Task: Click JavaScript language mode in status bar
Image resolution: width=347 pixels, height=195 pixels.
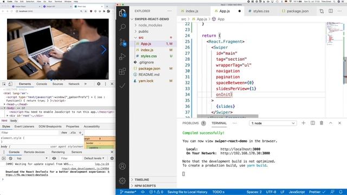Action: click(297, 192)
